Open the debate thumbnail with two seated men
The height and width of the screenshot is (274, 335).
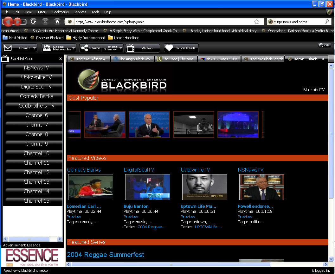105,124
